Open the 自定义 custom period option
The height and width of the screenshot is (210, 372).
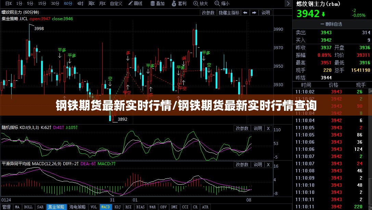116,3
